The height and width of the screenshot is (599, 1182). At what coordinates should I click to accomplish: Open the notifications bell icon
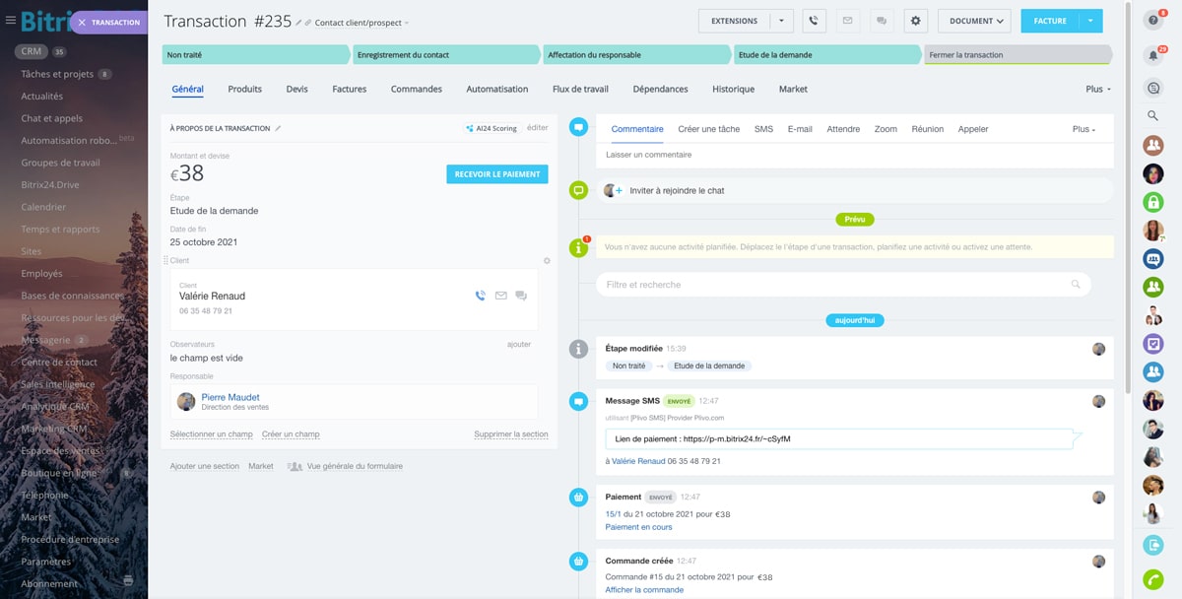tap(1152, 56)
